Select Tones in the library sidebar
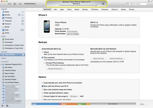Image resolution: width=153 pixels, height=108 pixels. (7, 33)
